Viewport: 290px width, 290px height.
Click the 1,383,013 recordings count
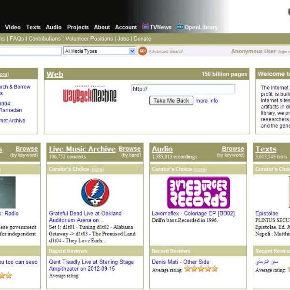[x=174, y=157]
